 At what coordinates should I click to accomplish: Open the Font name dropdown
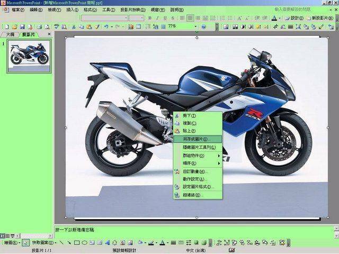point(126,18)
